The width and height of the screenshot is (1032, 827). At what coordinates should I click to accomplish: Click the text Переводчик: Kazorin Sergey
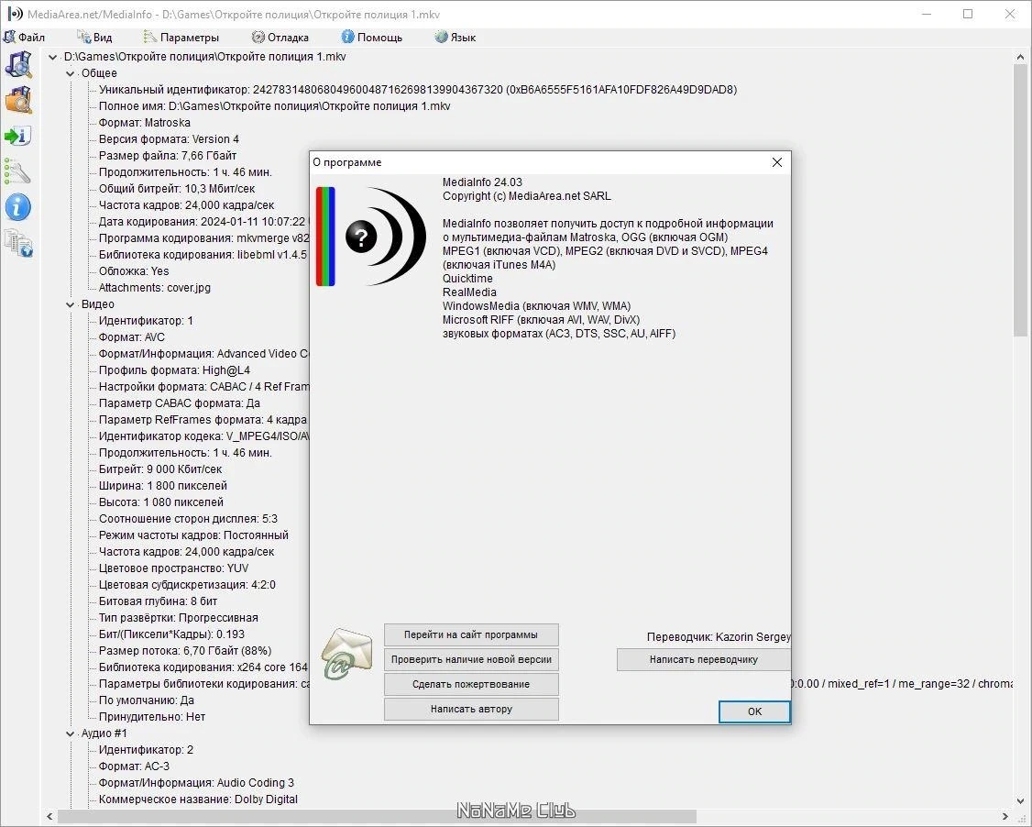coord(719,636)
